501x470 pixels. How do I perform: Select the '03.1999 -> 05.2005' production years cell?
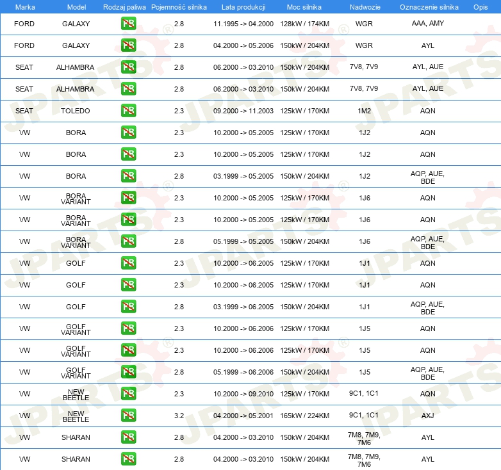coord(243,176)
